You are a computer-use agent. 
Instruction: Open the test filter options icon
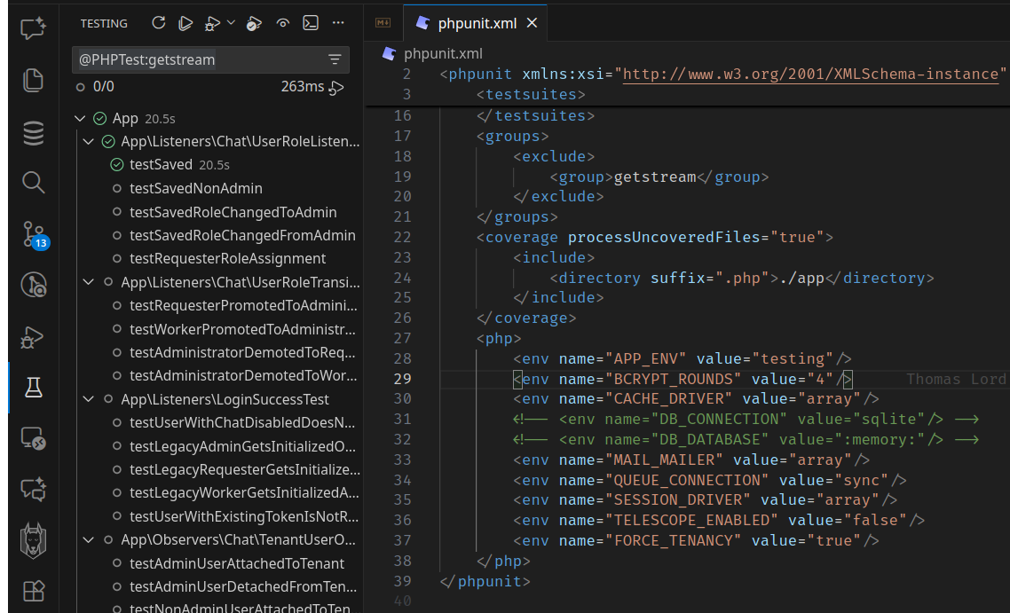[335, 59]
